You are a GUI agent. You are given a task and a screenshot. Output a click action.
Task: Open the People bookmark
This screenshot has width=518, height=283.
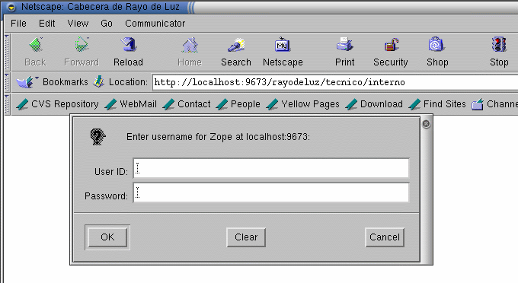(x=238, y=104)
